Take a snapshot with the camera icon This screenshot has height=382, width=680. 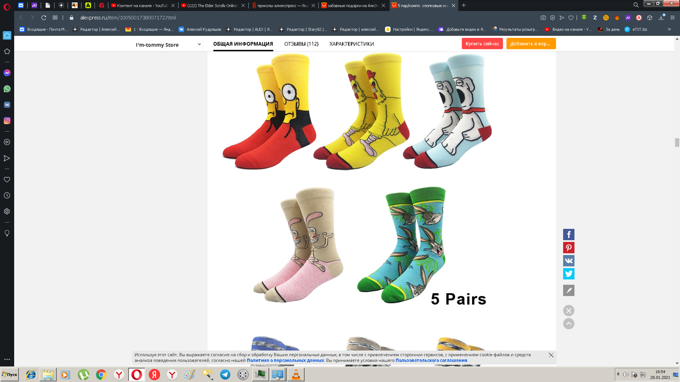point(543,18)
